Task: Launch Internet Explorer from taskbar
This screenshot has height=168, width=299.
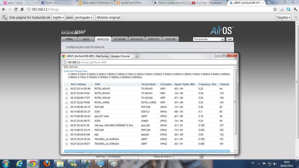Action: [19, 164]
